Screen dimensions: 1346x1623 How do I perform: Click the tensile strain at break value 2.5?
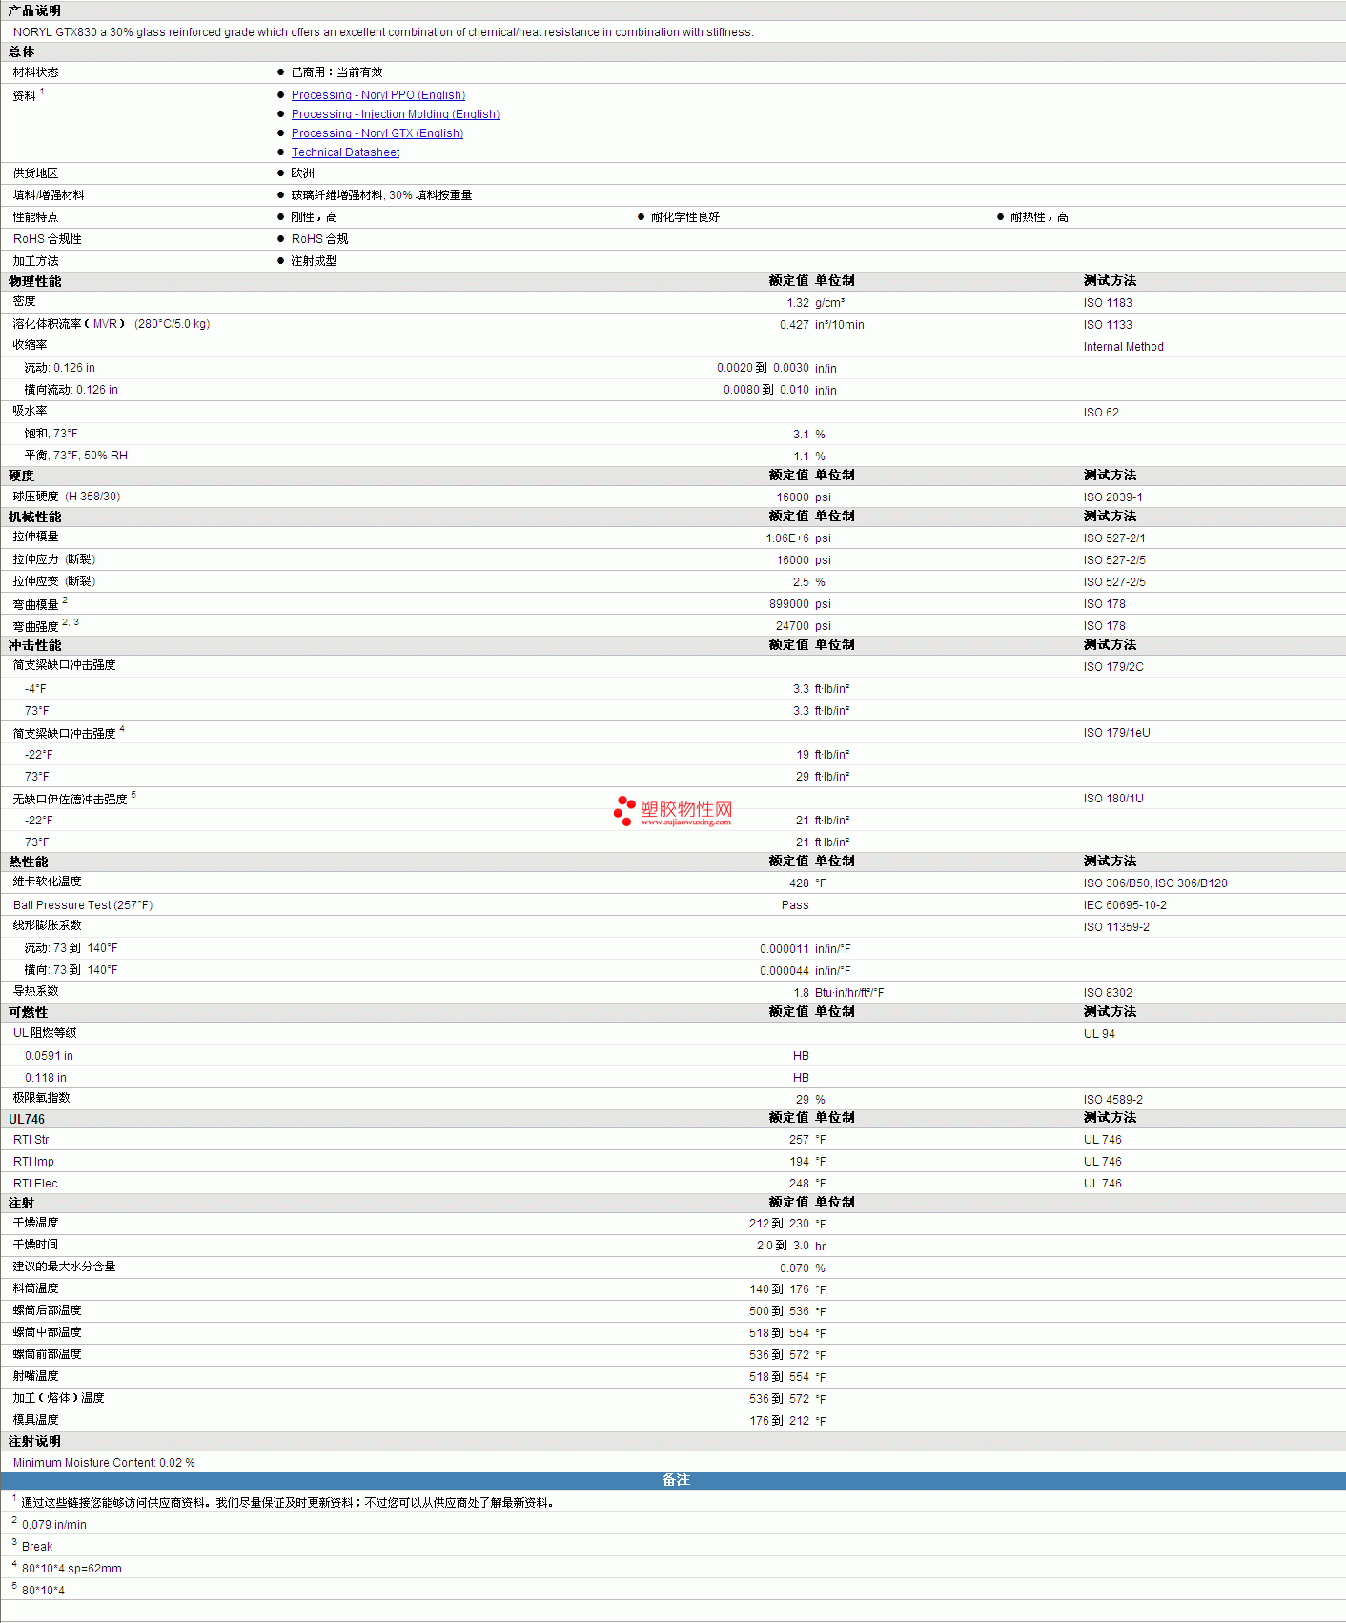coord(801,582)
